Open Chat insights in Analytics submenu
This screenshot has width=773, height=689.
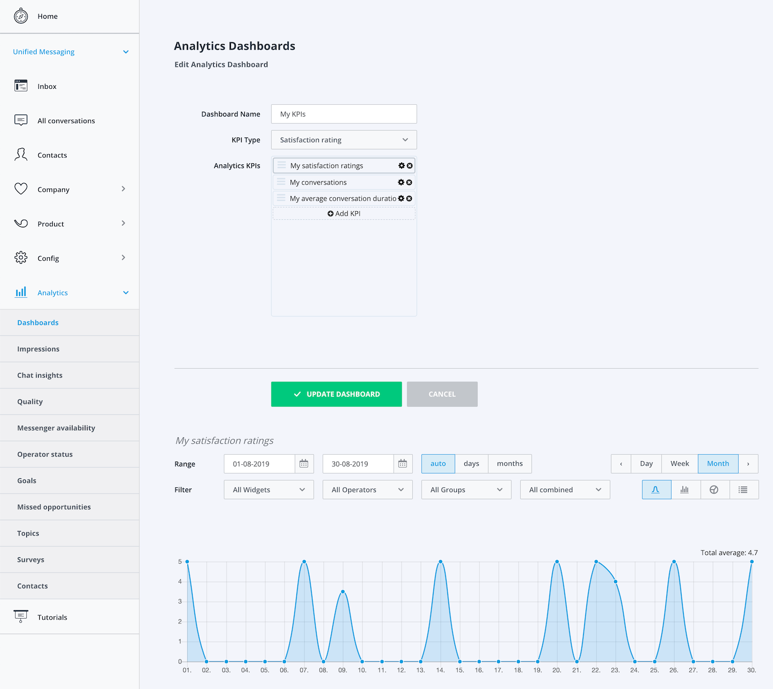coord(70,375)
